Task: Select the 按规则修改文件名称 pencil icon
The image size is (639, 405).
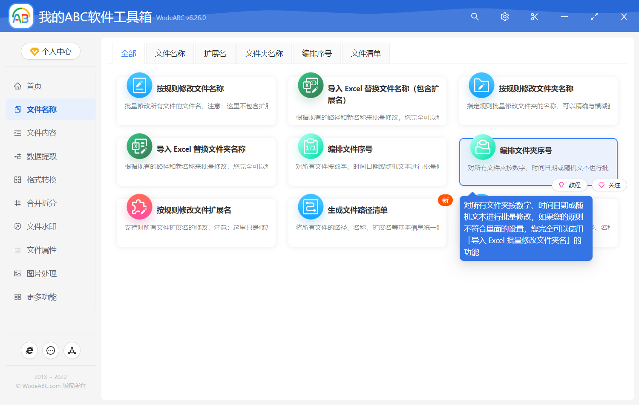Action: click(x=139, y=85)
